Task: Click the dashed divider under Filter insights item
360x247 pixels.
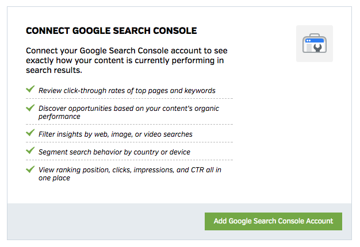Action: [x=129, y=142]
